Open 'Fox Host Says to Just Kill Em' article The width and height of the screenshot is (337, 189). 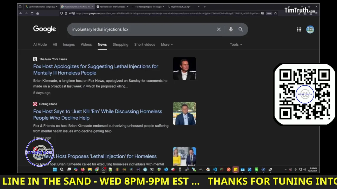[x=98, y=114]
